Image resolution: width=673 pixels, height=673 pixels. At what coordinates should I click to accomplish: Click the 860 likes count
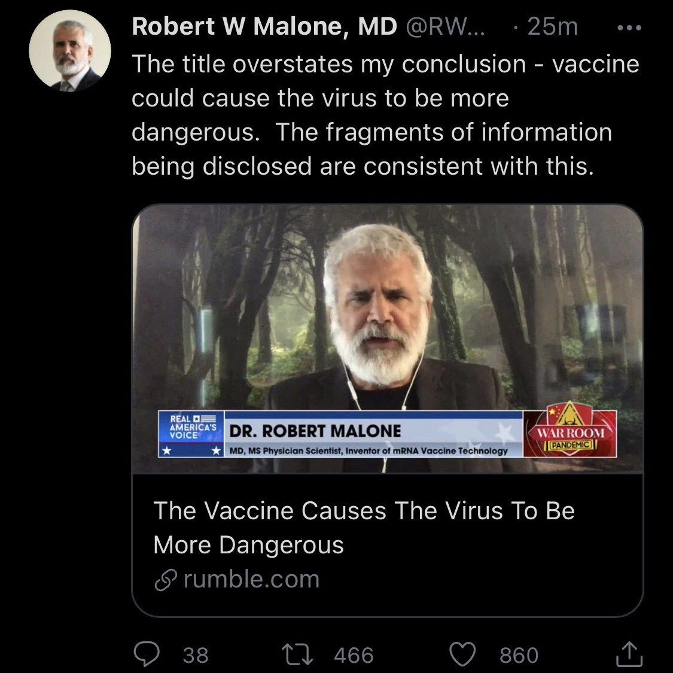click(519, 655)
